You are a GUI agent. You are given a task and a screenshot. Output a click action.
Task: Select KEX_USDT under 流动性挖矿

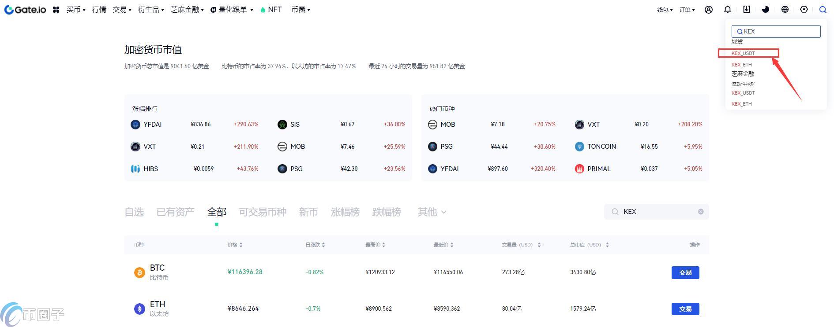pos(743,93)
